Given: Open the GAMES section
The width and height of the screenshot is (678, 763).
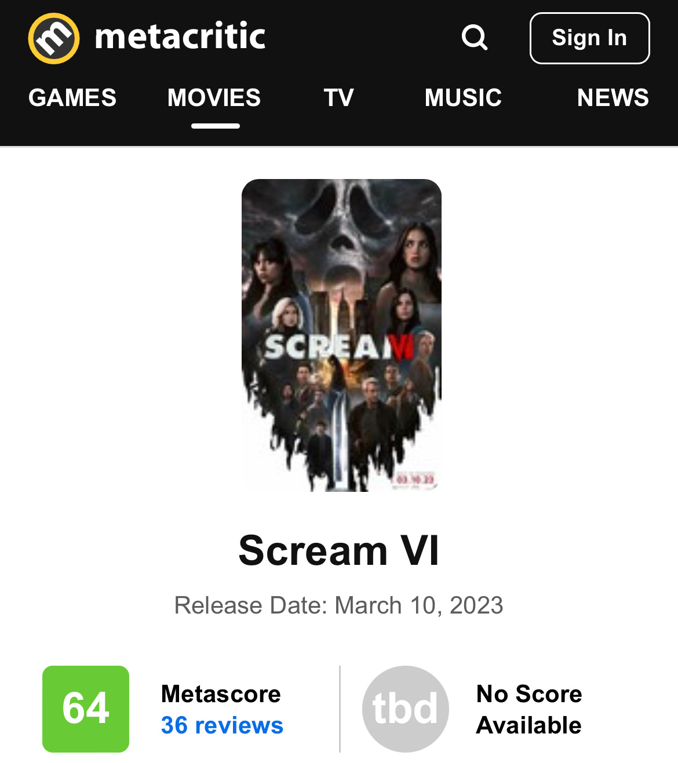Looking at the screenshot, I should click(x=72, y=97).
